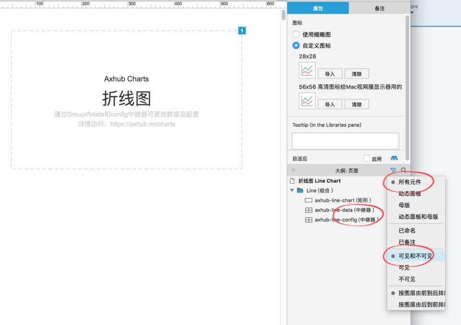This screenshot has height=325, width=461.
Task: Click the outline collapse arrow icon
Action: click(x=293, y=170)
